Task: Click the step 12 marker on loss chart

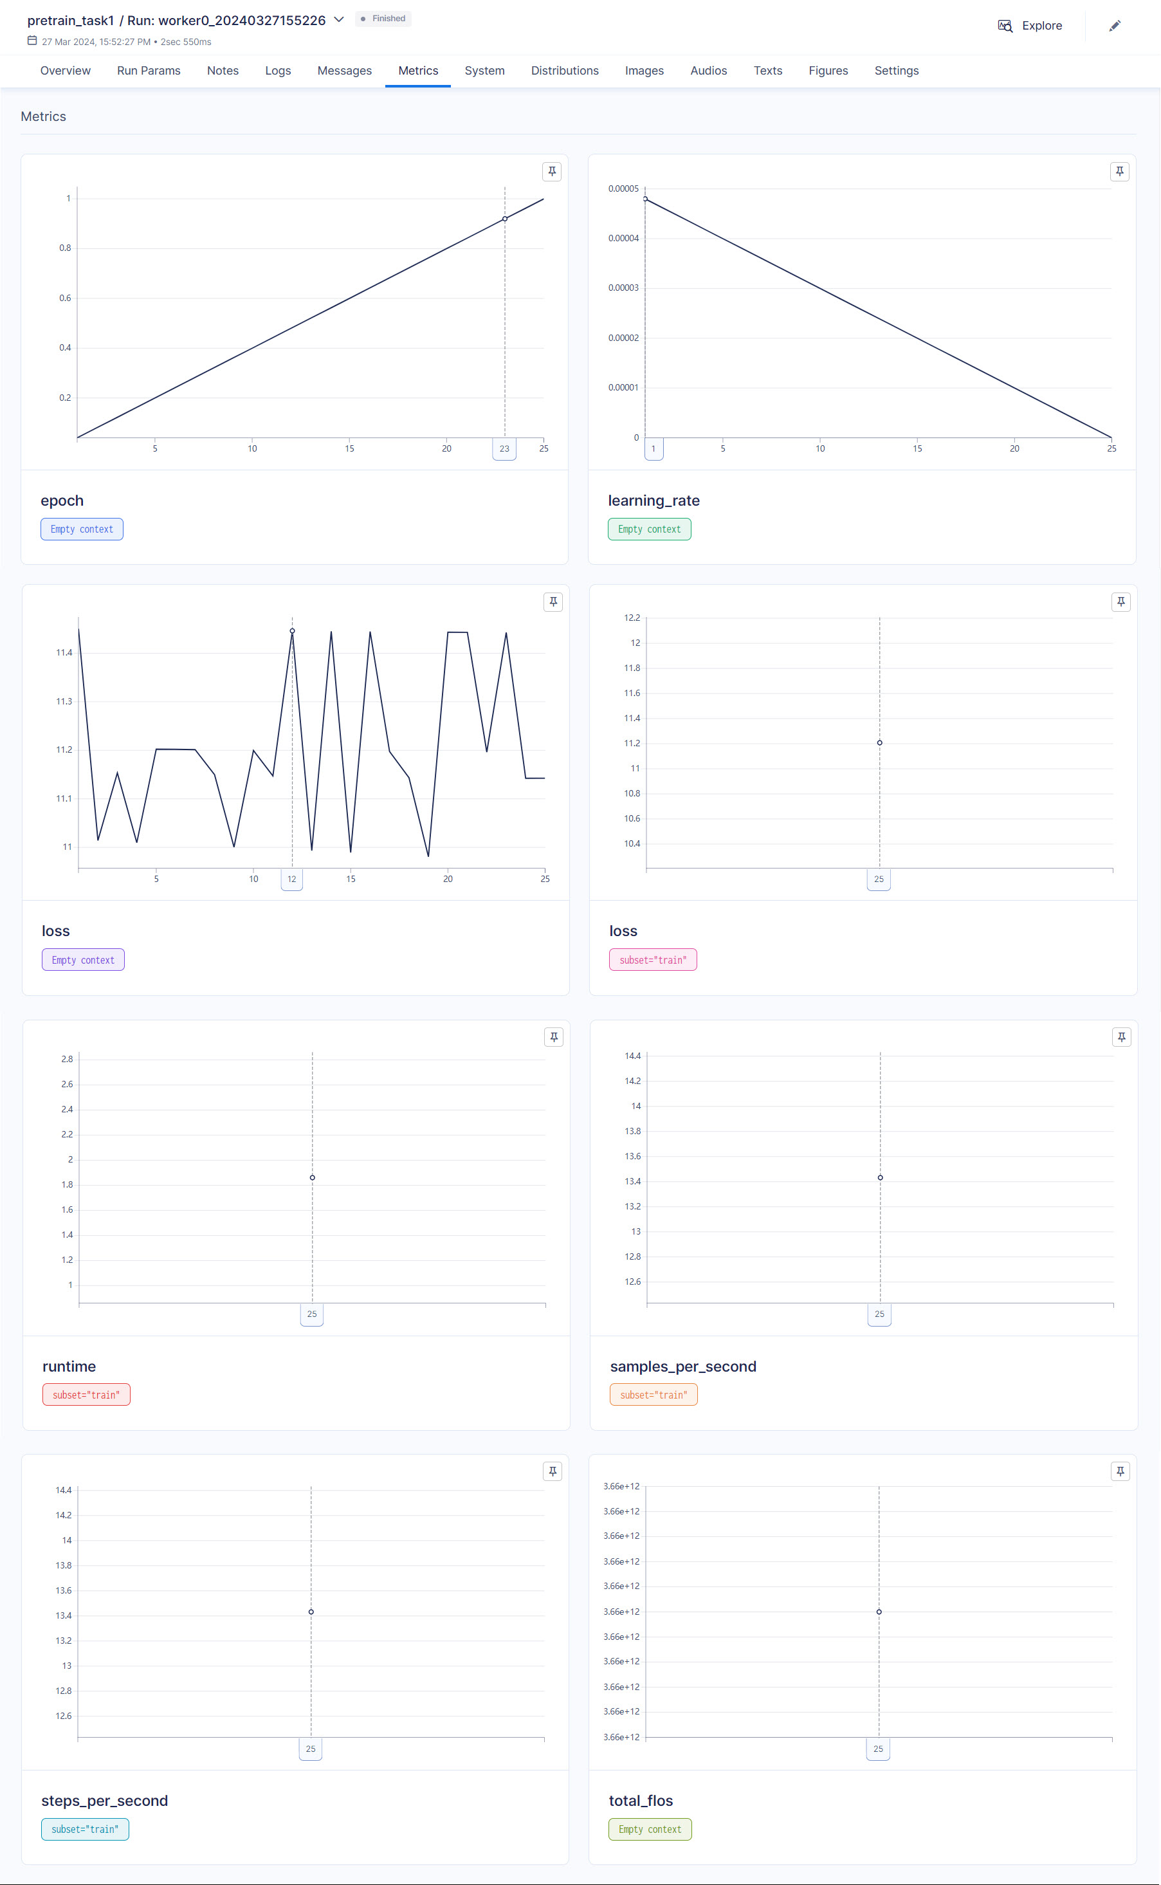Action: click(292, 879)
